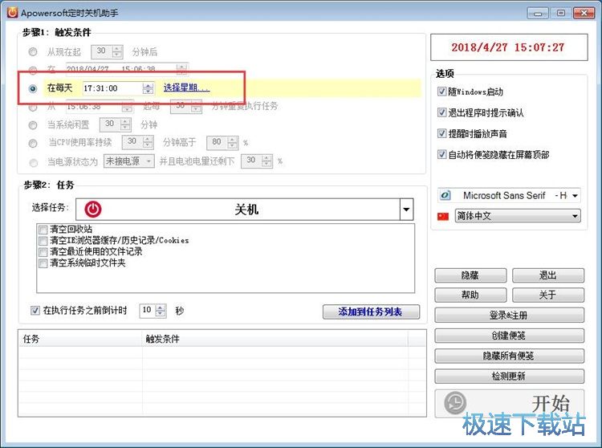Click the clock icon on the 开始 button
Viewport: 602px width, 448px height.
pos(455,403)
